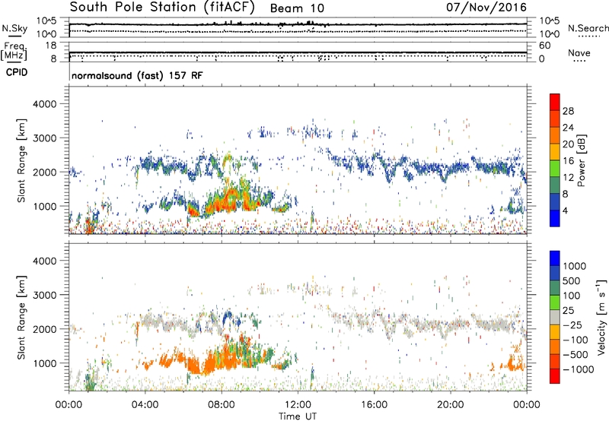Select the 4000 tick in power panel
This screenshot has height=421, width=609.
pyautogui.click(x=44, y=104)
